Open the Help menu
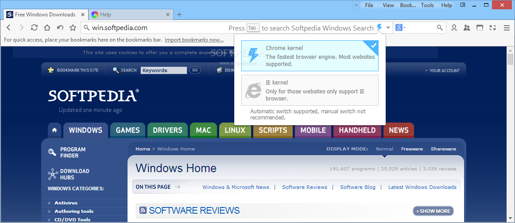Viewport: 515px width, 223px height. point(447,5)
